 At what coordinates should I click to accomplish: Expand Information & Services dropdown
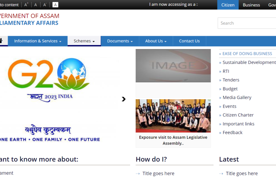37,41
